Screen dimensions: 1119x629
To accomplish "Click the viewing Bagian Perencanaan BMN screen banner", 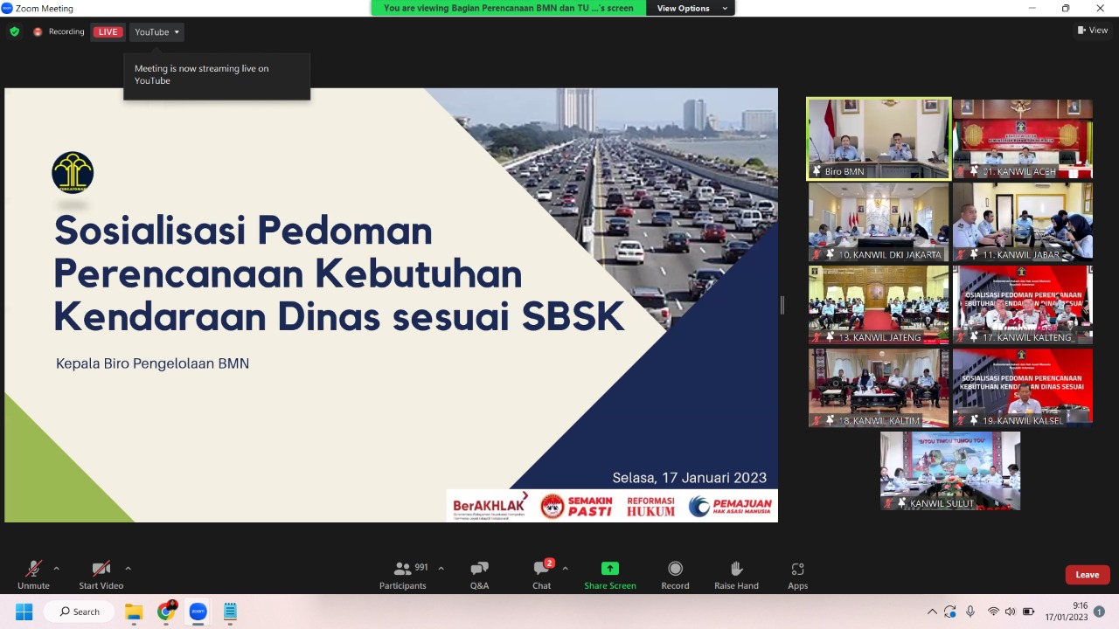I will [509, 8].
